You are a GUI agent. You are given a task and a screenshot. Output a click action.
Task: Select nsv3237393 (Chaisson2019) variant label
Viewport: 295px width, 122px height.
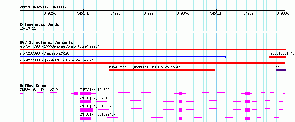coord(45,54)
